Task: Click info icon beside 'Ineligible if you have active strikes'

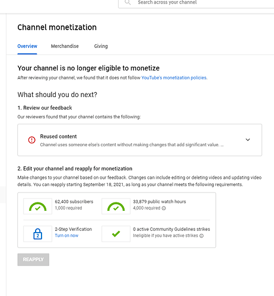Action: 202,236
